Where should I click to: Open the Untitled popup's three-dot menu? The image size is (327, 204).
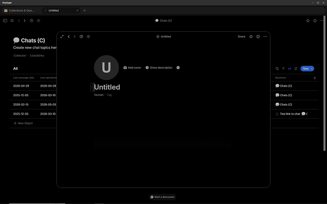pyautogui.click(x=265, y=36)
